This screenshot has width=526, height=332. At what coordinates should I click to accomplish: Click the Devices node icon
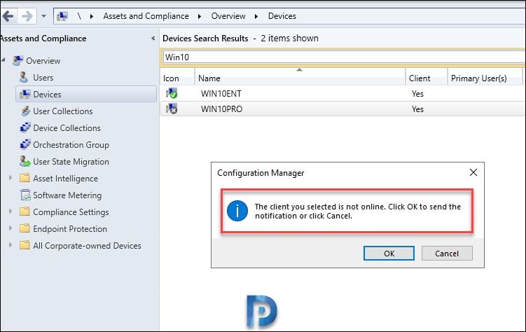[x=25, y=95]
